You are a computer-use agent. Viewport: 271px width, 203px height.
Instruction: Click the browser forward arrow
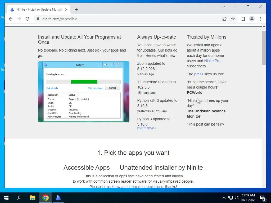(19, 19)
